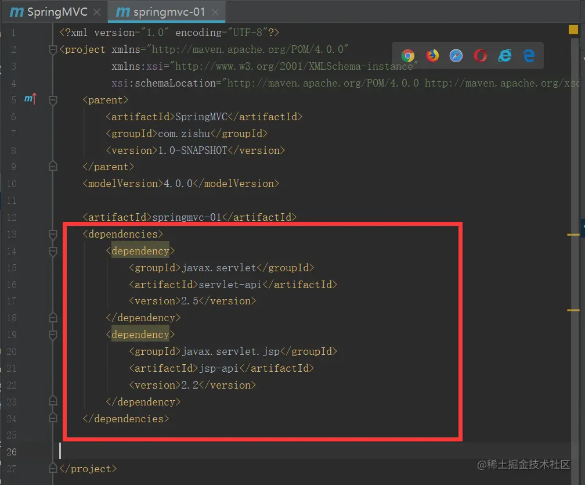Click version 2.5 text
The image size is (585, 485).
tap(190, 301)
